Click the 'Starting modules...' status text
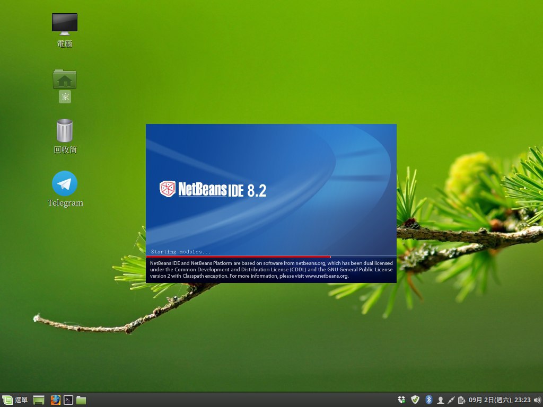 [x=181, y=252]
